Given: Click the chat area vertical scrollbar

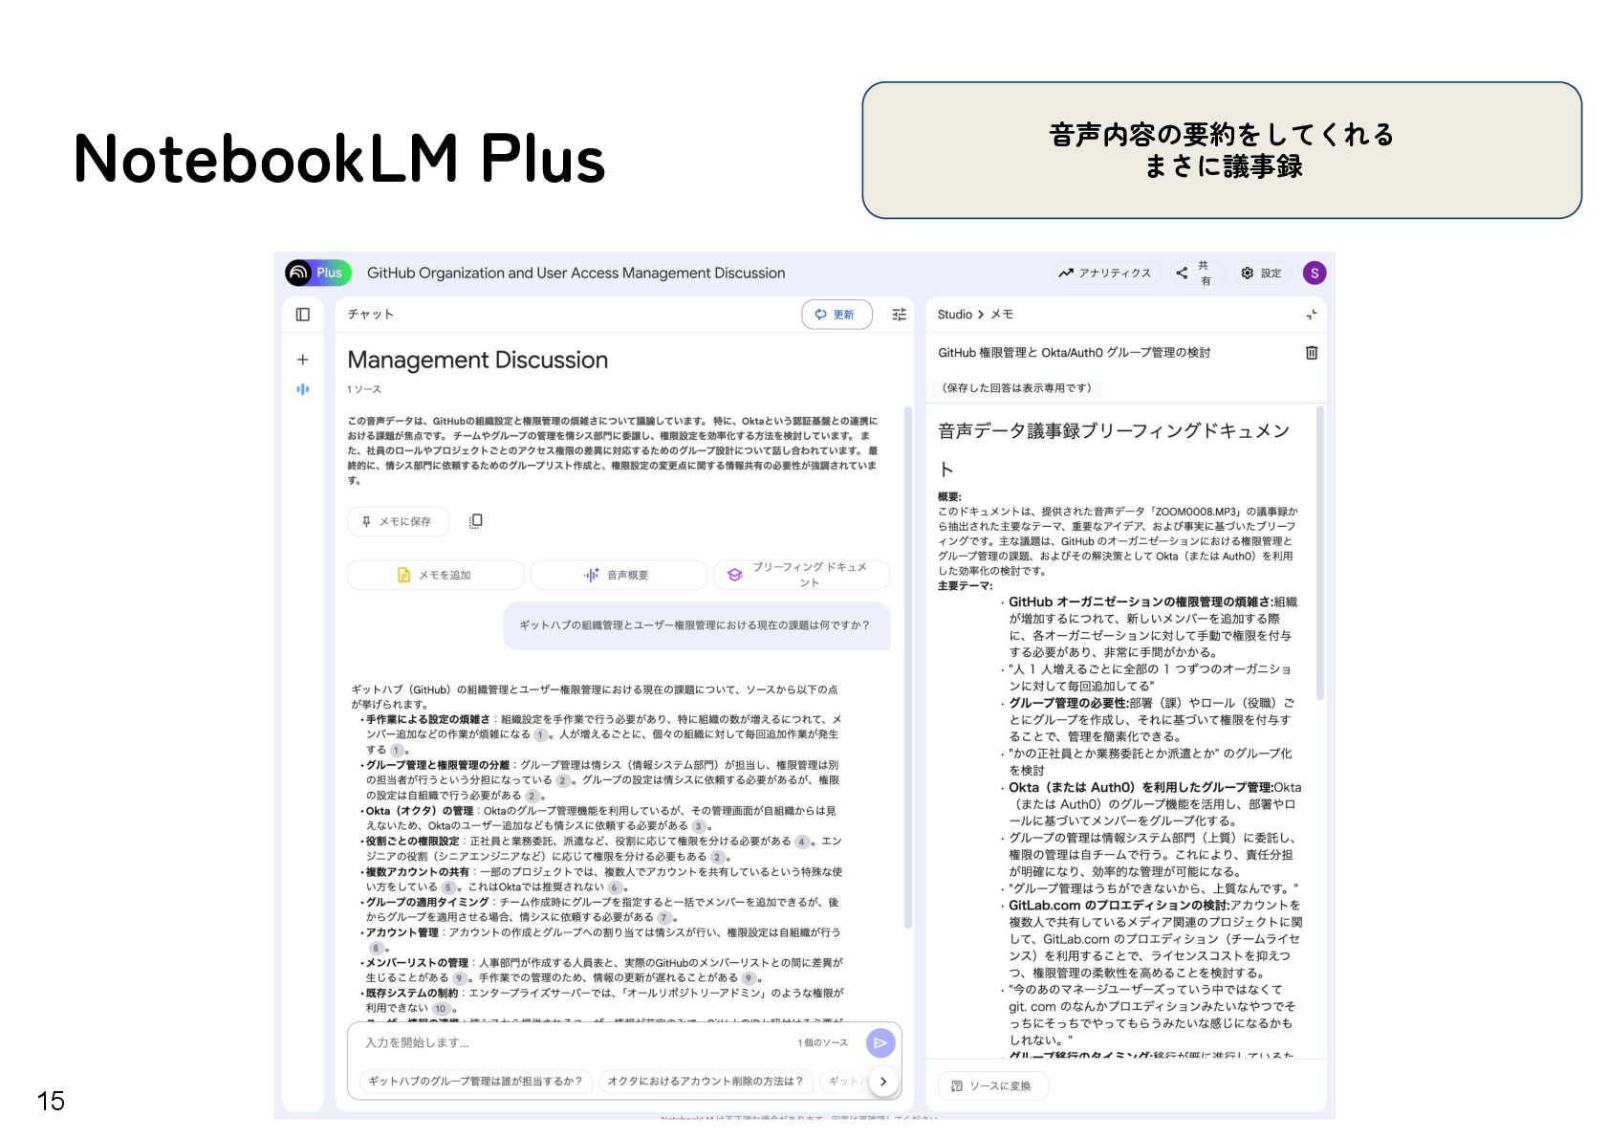Looking at the screenshot, I should [x=908, y=666].
